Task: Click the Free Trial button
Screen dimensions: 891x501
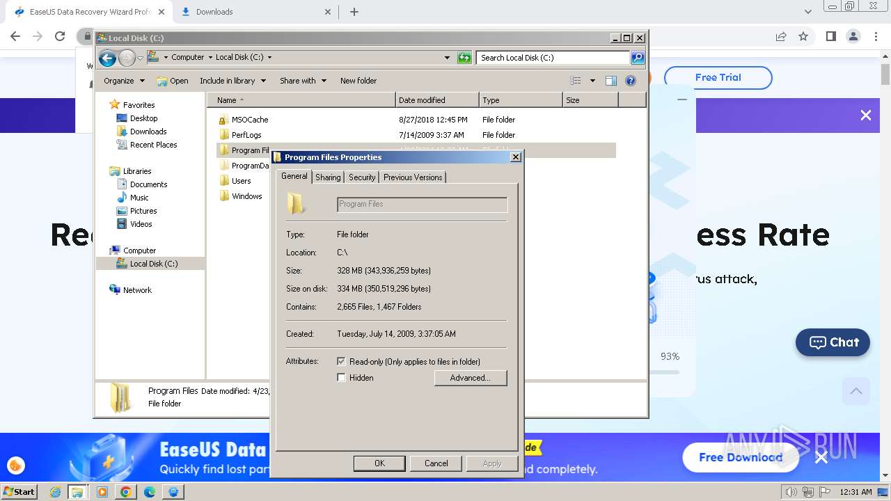Action: point(718,77)
